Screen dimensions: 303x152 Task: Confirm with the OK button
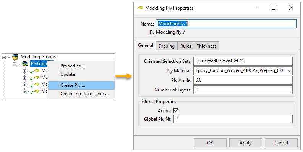210,143
